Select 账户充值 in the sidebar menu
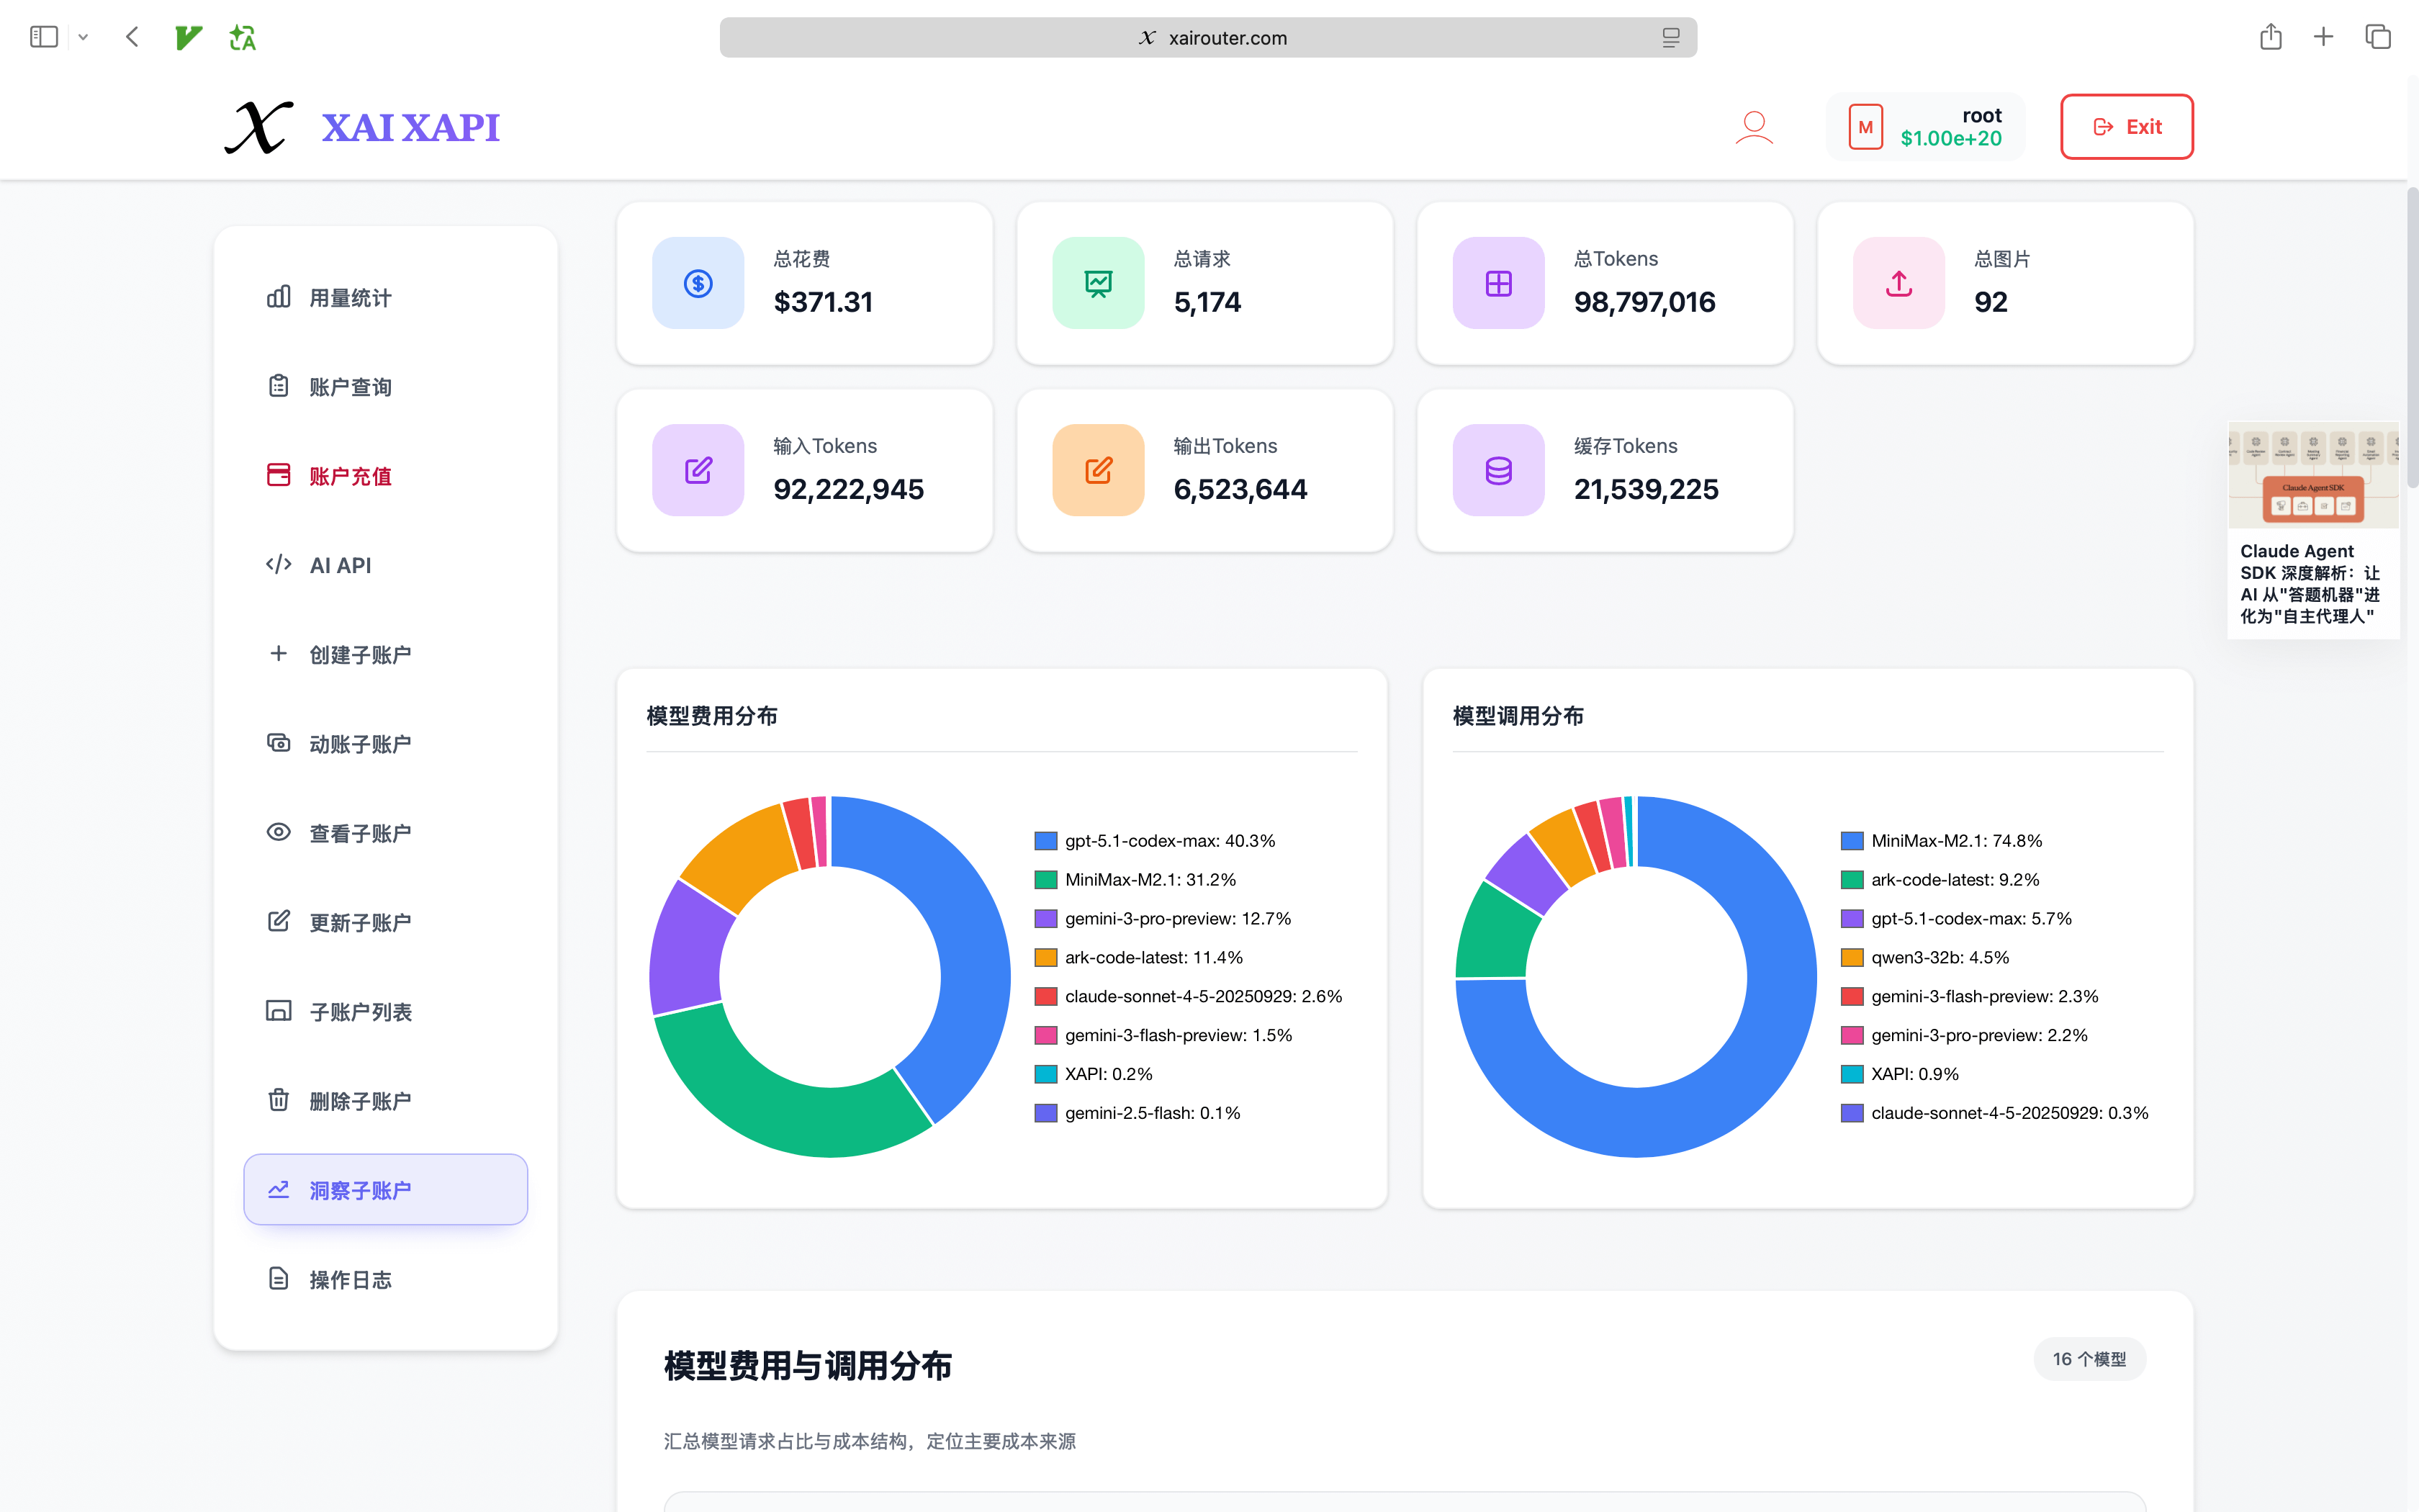The height and width of the screenshot is (1512, 2419). pyautogui.click(x=350, y=476)
